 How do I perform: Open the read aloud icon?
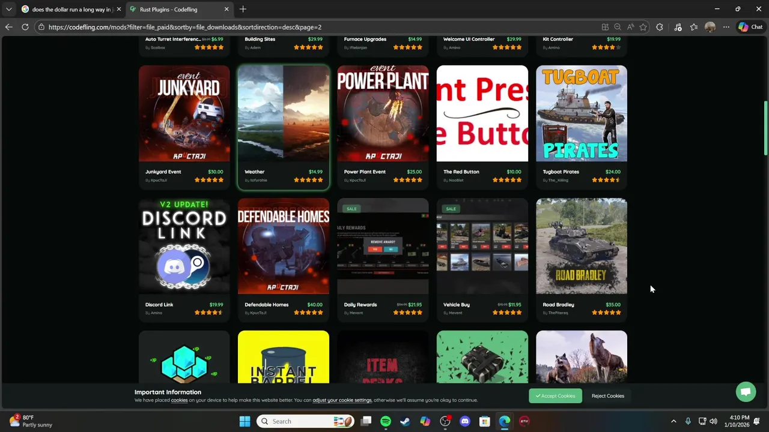(630, 27)
